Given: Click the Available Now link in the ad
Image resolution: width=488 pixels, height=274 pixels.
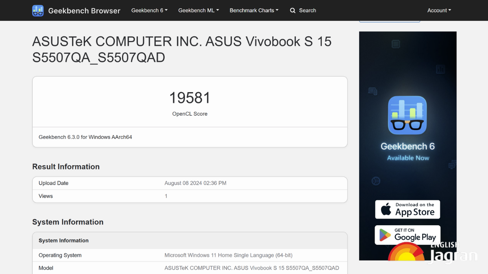Looking at the screenshot, I should pyautogui.click(x=407, y=158).
